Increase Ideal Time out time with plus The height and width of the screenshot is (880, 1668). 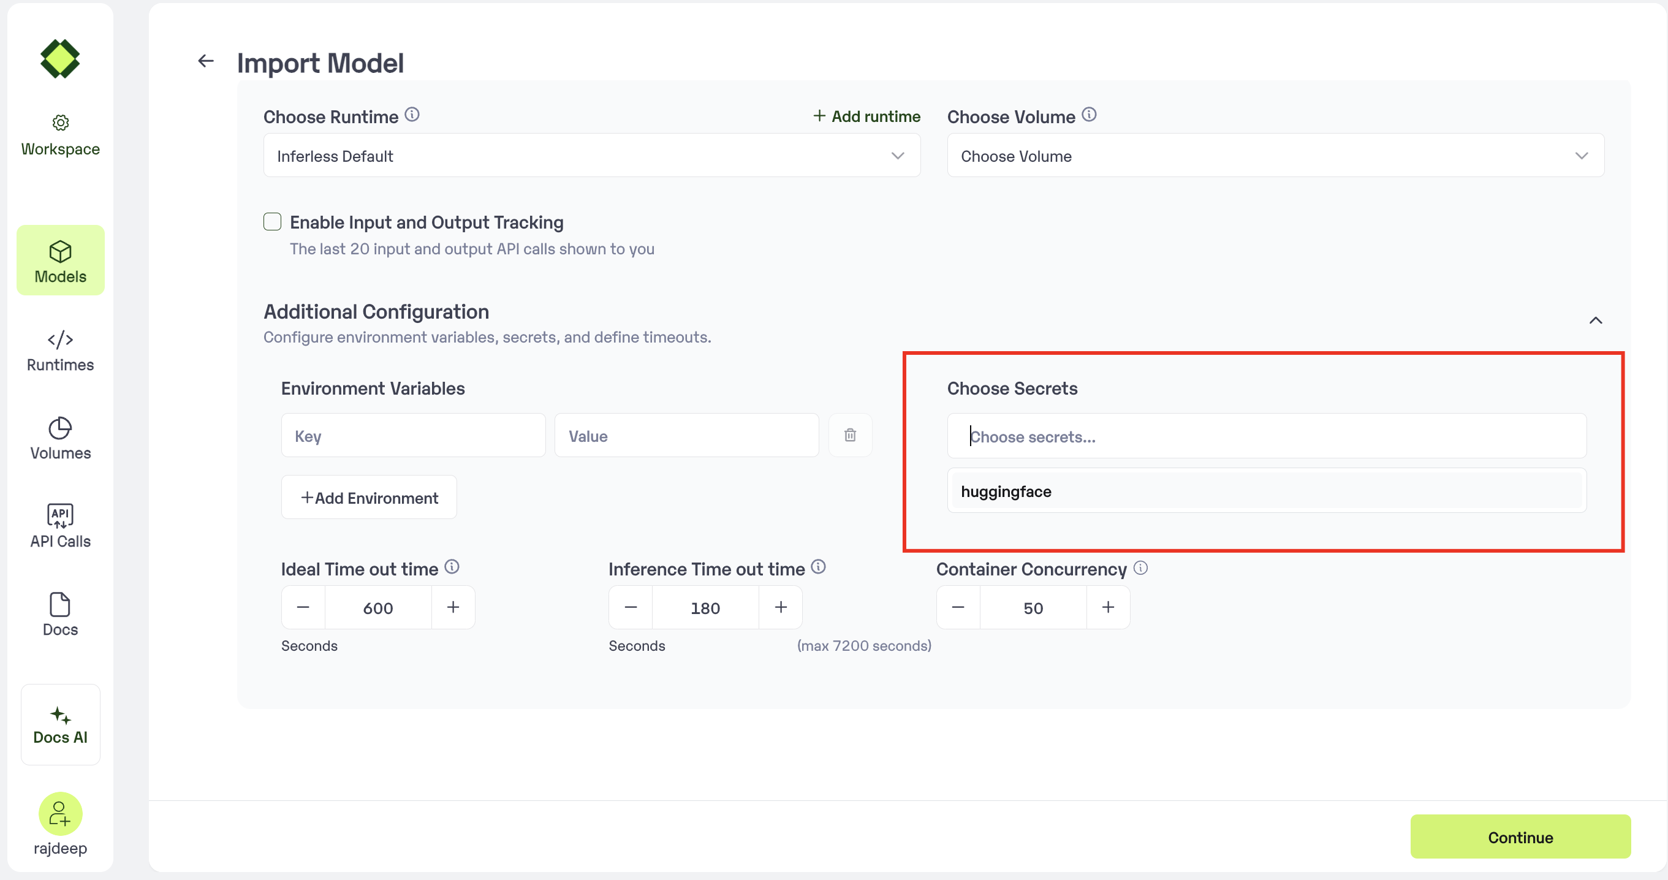point(453,607)
